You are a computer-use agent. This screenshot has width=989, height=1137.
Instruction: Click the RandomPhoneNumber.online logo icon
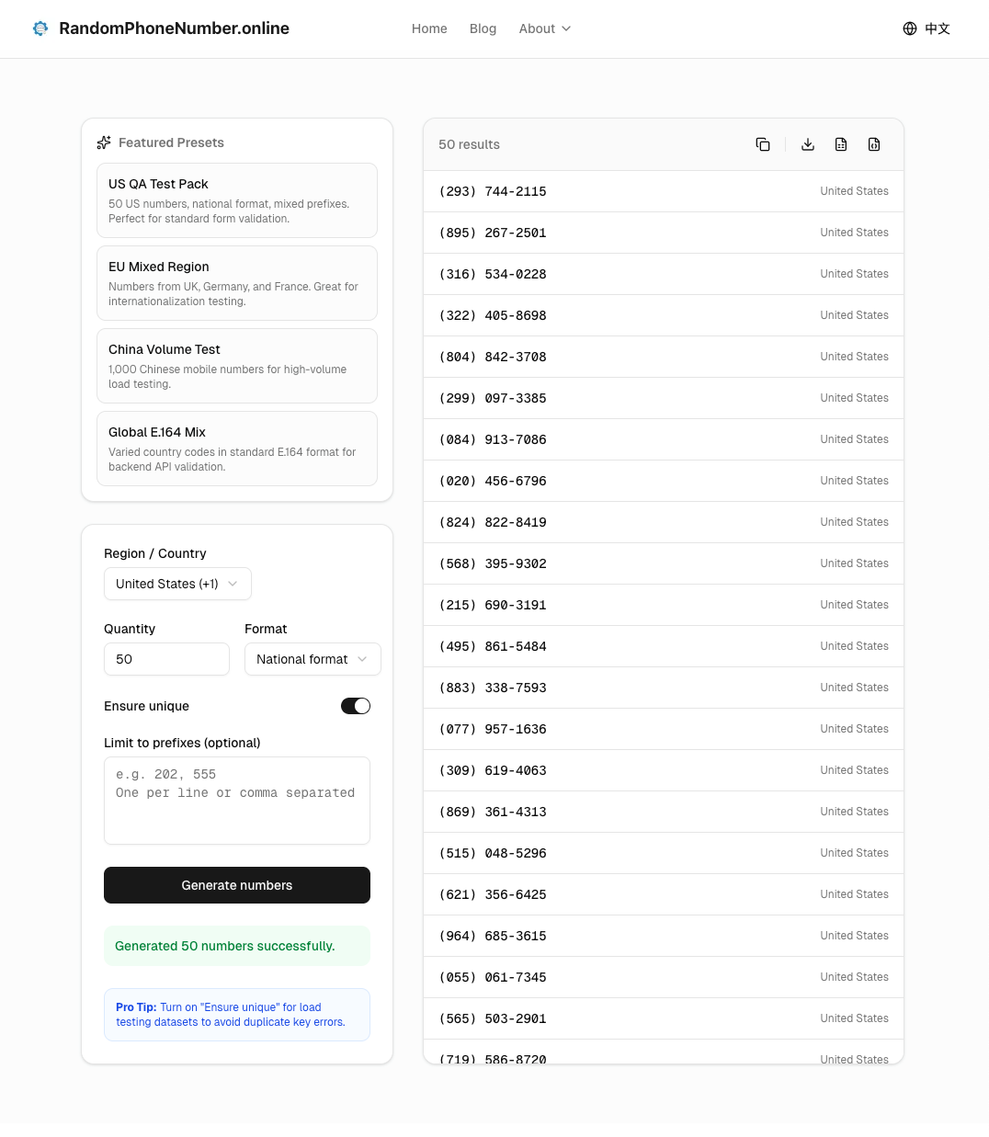click(40, 28)
